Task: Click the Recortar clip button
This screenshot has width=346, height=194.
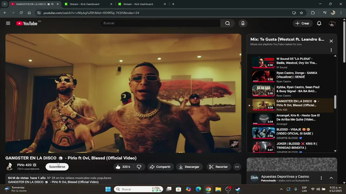Action: click(x=218, y=167)
